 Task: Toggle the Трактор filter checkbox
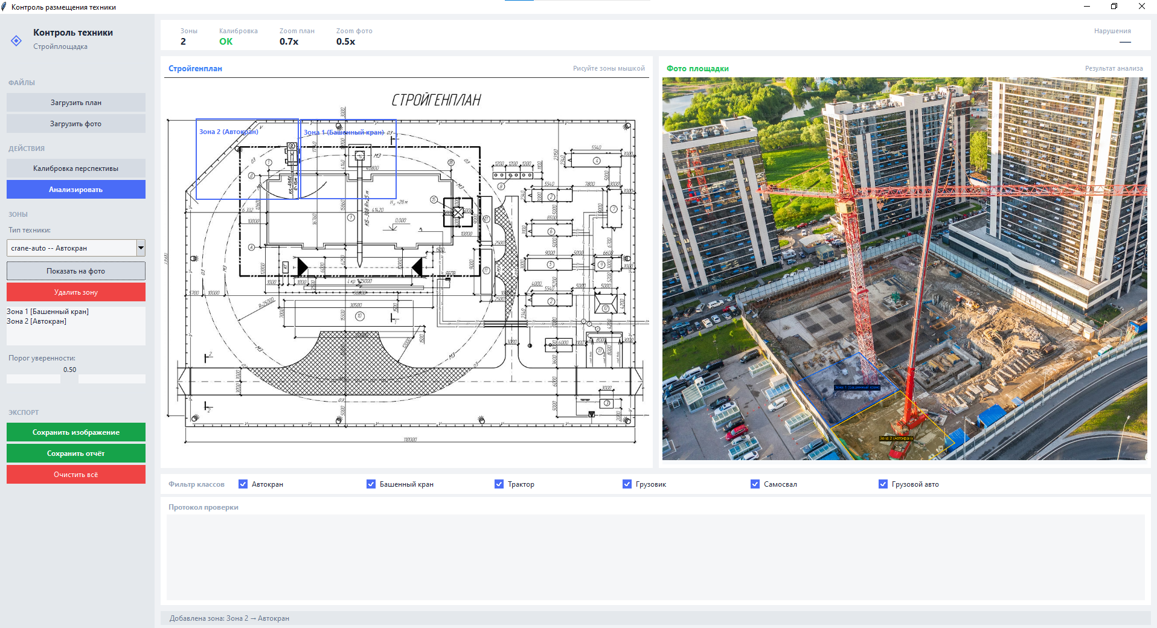tap(499, 484)
